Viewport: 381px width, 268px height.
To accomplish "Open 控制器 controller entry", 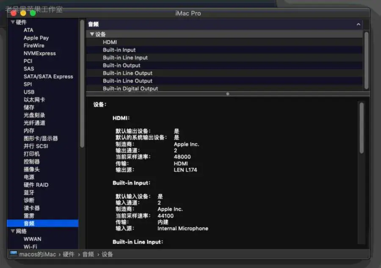I will coord(32,162).
